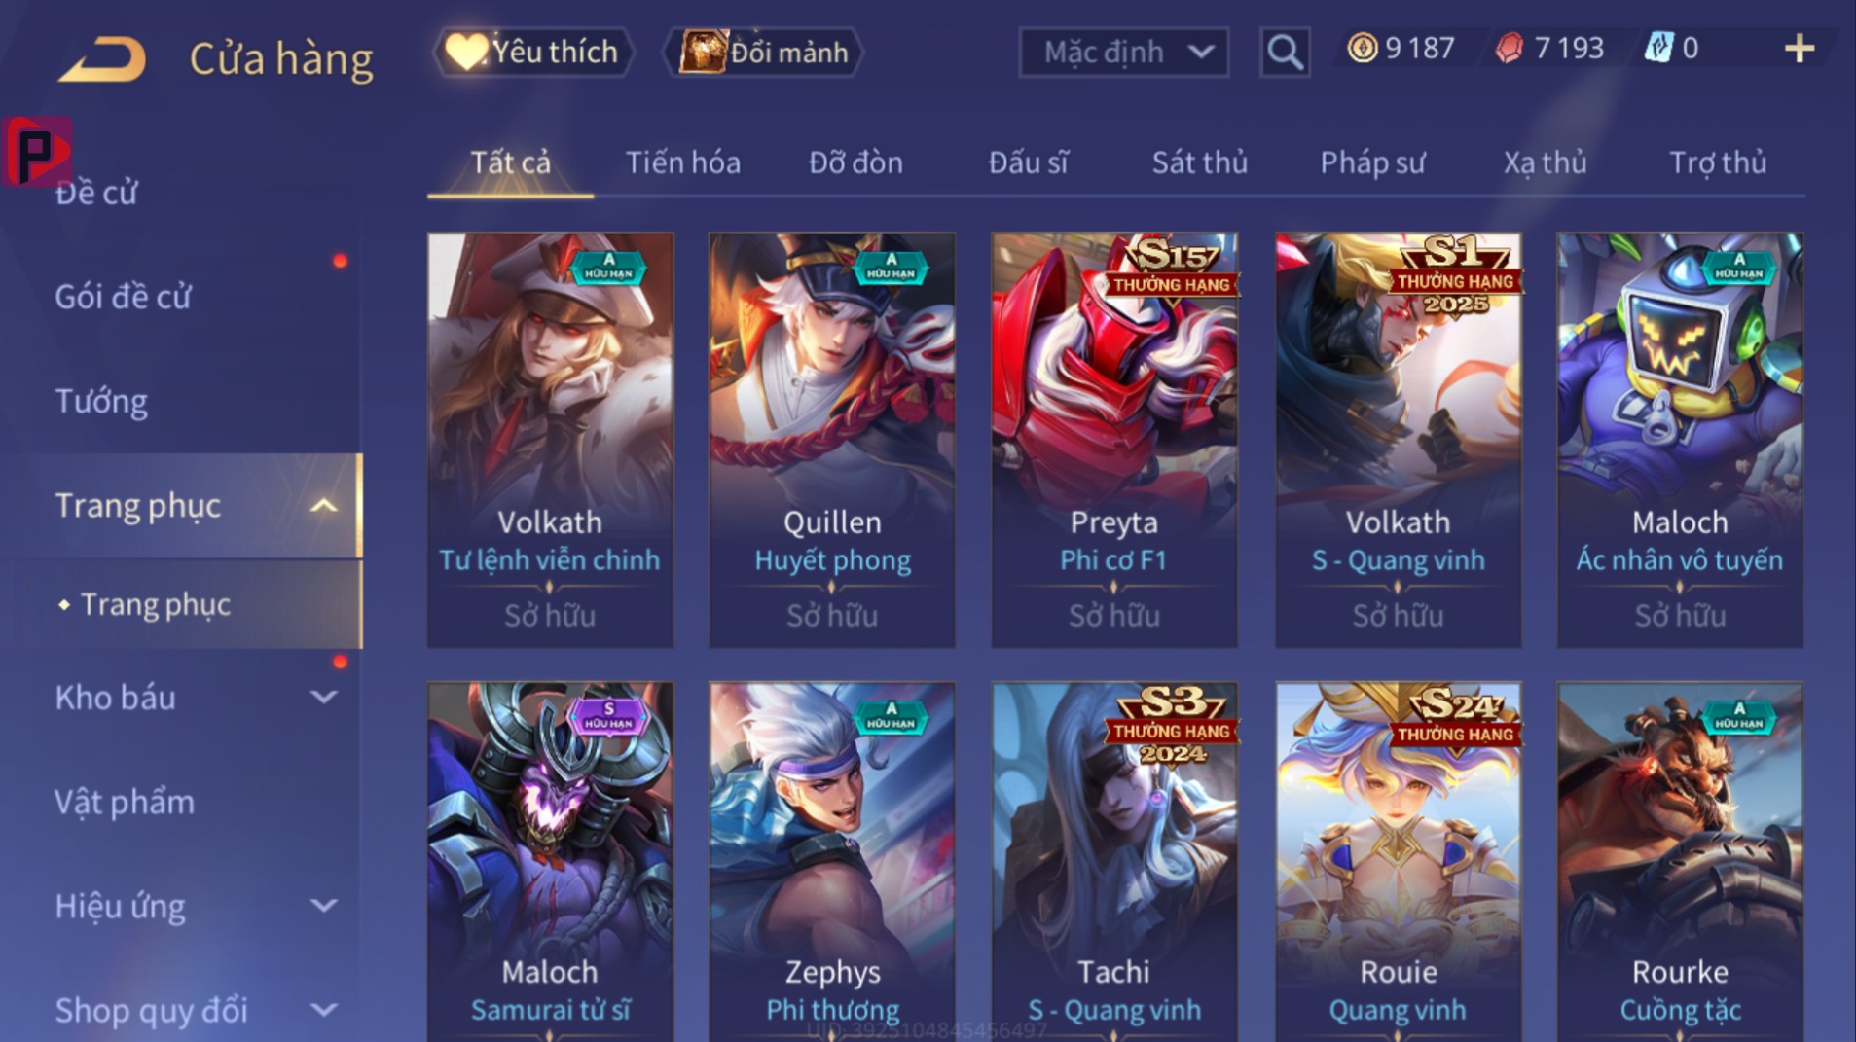The image size is (1856, 1042).
Task: Expand the Hiệu ứng sidebar section
Action: (x=323, y=906)
